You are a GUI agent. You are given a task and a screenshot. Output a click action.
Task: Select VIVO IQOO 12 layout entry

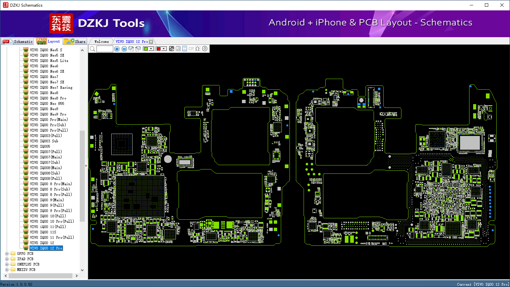tap(42, 243)
